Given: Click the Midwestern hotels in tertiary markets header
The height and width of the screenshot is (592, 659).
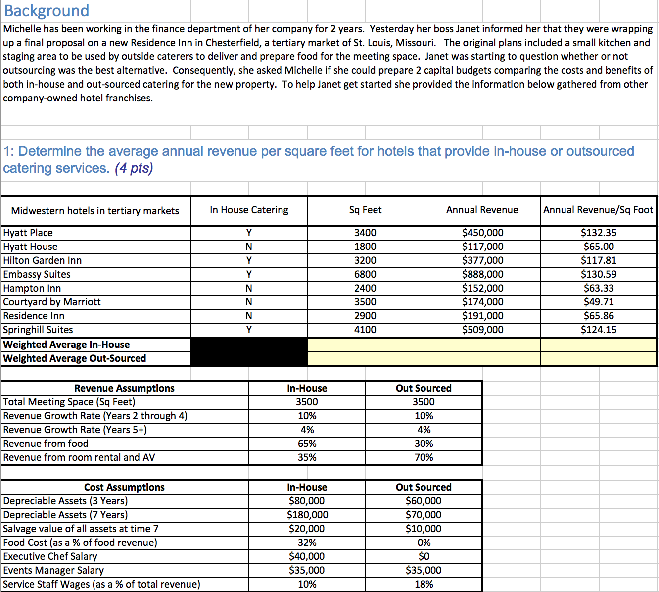Looking at the screenshot, I should 95,211.
